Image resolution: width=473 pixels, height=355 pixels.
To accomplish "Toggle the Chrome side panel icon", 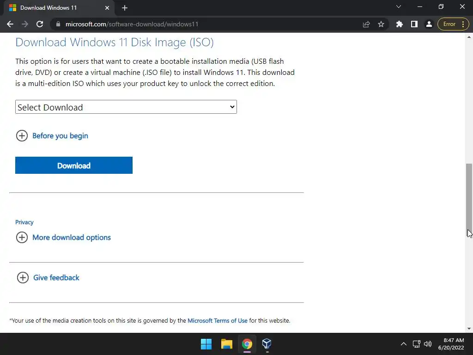I will coord(414,24).
